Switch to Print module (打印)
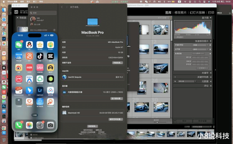Viewport: 233px width, 144px height. point(211,13)
